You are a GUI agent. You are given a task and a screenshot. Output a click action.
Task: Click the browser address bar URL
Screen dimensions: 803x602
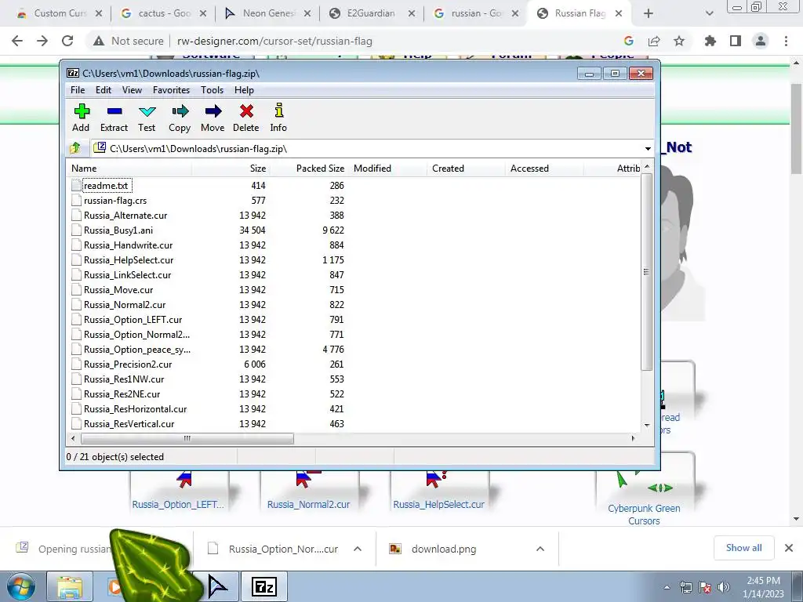(x=274, y=42)
